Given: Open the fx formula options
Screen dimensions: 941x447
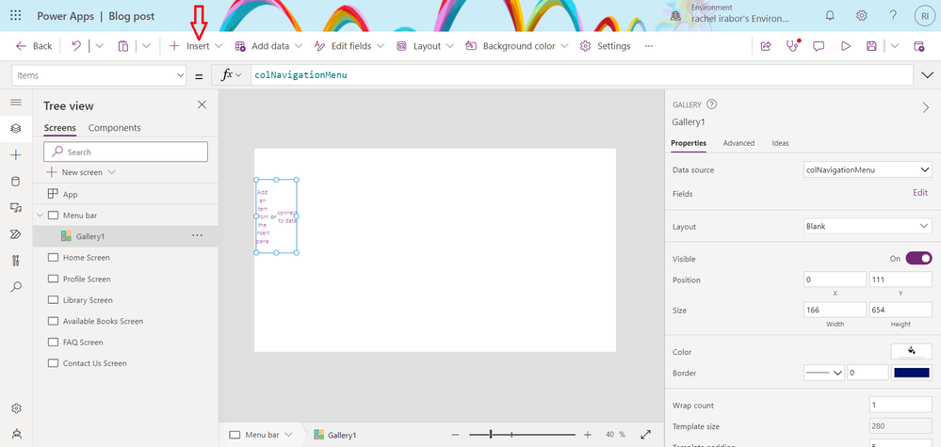Looking at the screenshot, I should pyautogui.click(x=231, y=75).
